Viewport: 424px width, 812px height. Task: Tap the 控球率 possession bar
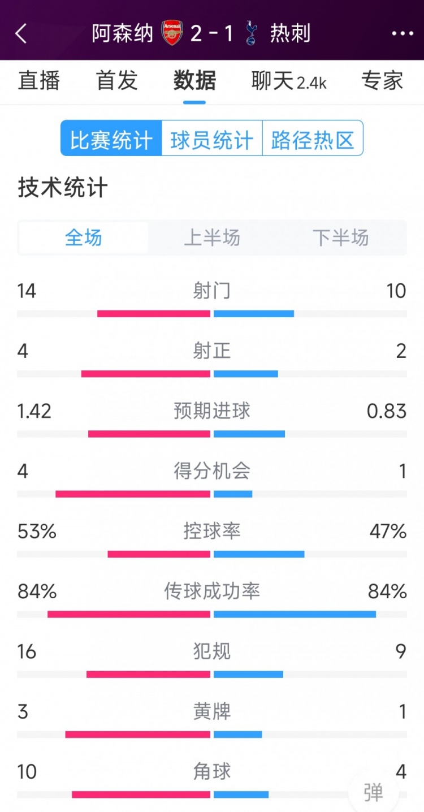[212, 554]
